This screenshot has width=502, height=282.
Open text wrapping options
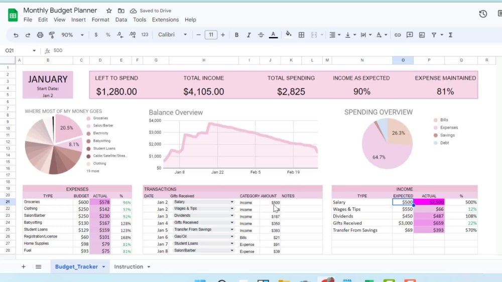[x=366, y=35]
